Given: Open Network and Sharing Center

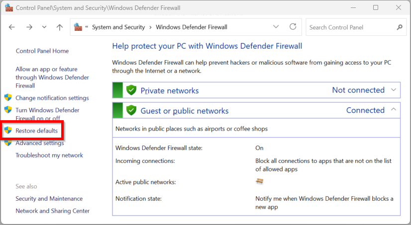Looking at the screenshot, I should (53, 211).
